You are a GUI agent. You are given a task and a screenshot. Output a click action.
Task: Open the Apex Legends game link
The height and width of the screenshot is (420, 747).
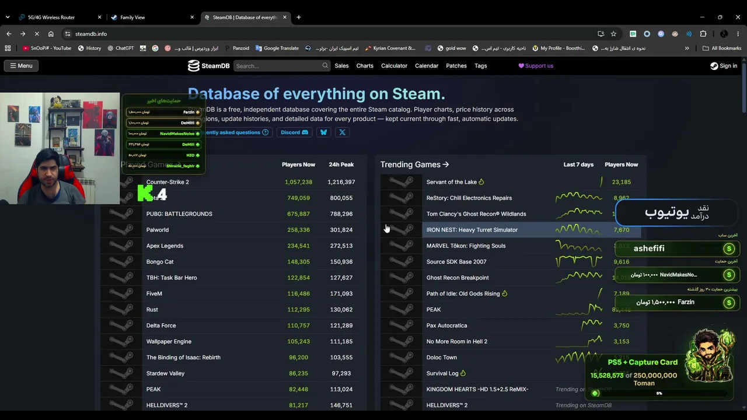click(165, 246)
